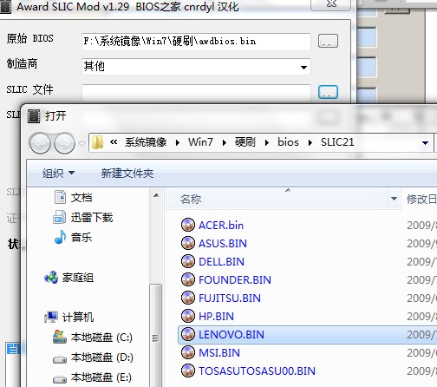Click the ASUS.BIN file icon
The width and height of the screenshot is (437, 387).
(188, 243)
